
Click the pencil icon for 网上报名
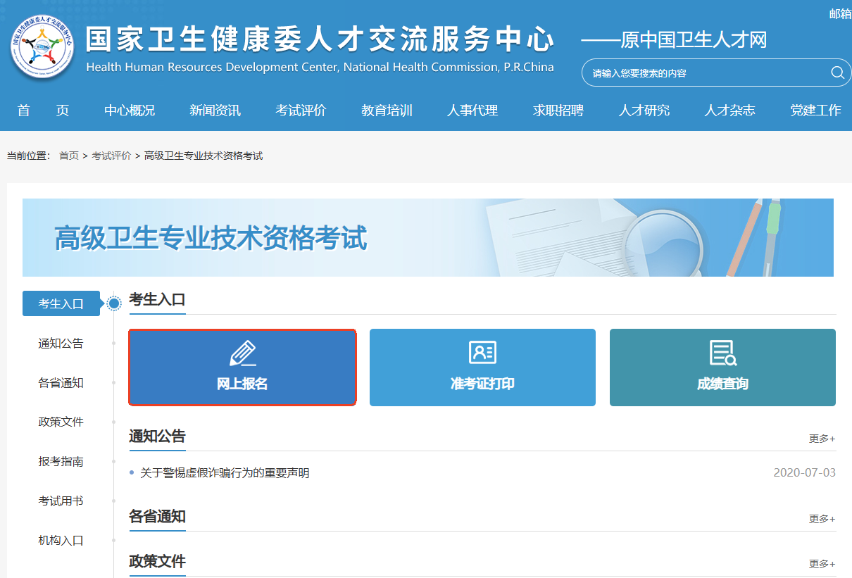[x=243, y=353]
